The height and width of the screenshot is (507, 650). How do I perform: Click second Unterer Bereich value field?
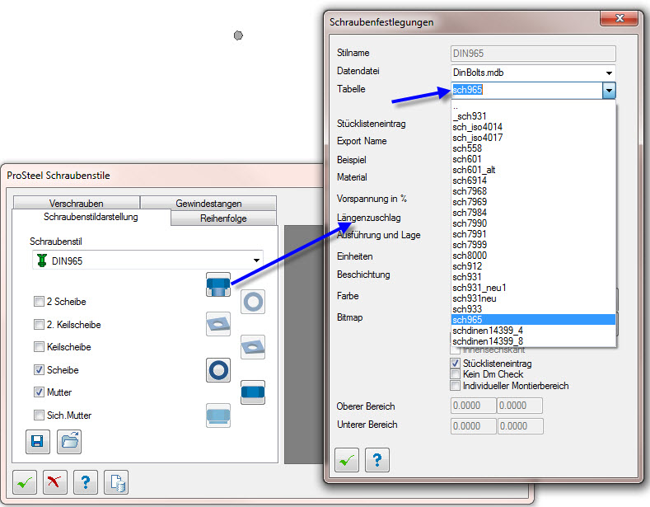click(x=521, y=426)
